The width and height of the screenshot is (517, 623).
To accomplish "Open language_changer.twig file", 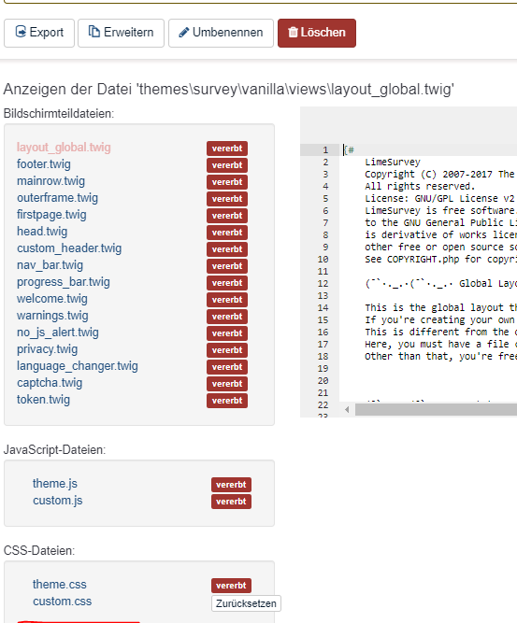I will pos(78,366).
